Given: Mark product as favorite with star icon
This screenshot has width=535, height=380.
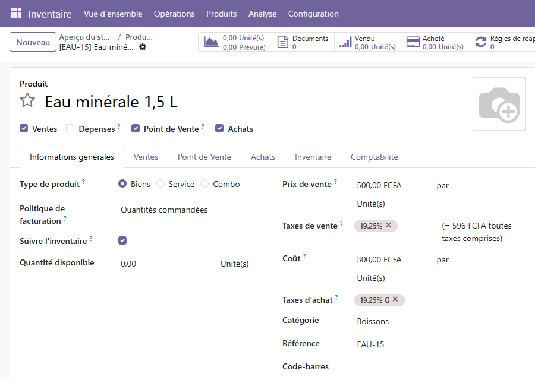Looking at the screenshot, I should click(x=27, y=100).
